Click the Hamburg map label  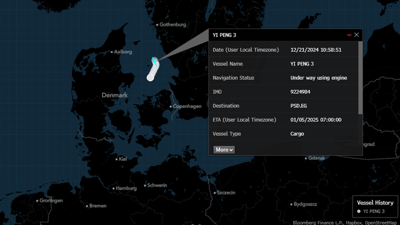pyautogui.click(x=126, y=188)
